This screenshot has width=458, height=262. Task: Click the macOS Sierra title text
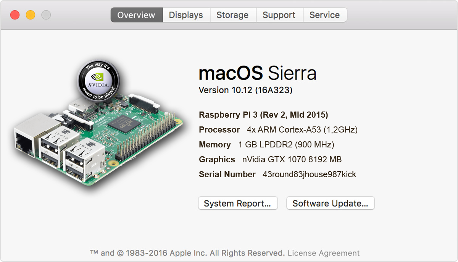(257, 73)
